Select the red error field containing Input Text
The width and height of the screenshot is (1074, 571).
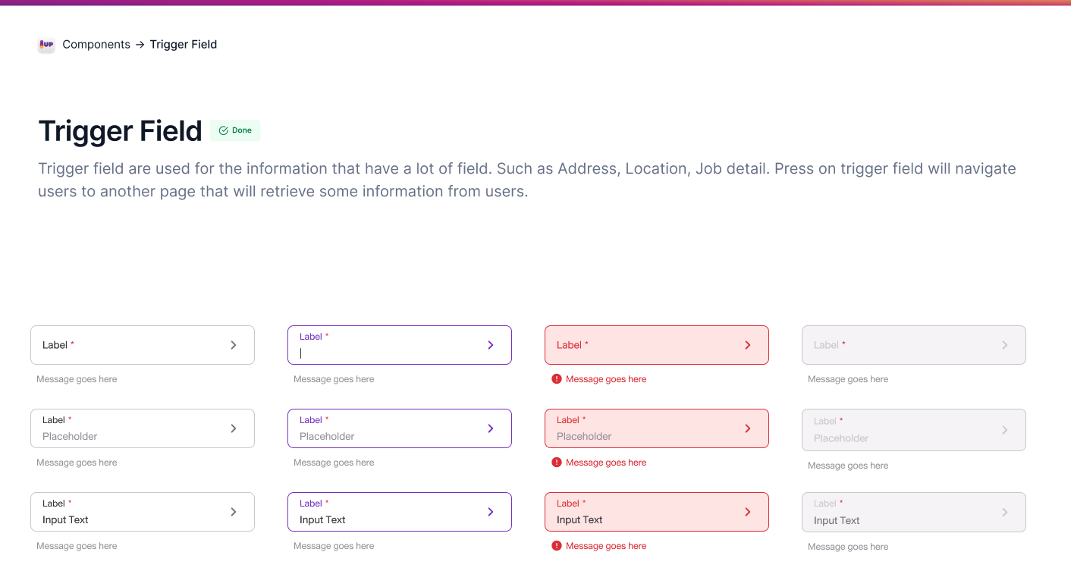point(645,512)
